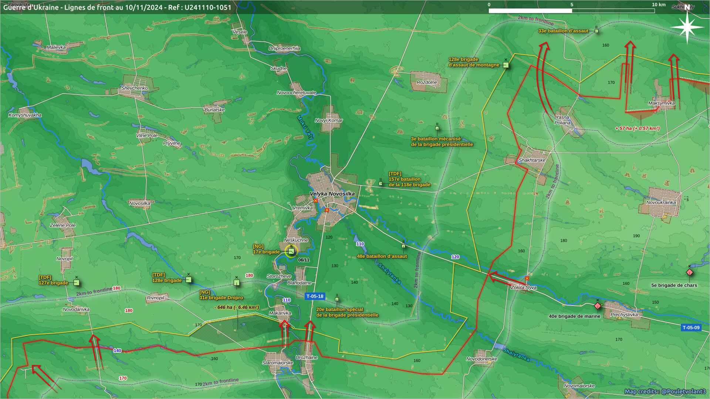Viewport: 710px width, 399px height.
Task: Click the 128e brigade TDF green square
Action: [189, 280]
